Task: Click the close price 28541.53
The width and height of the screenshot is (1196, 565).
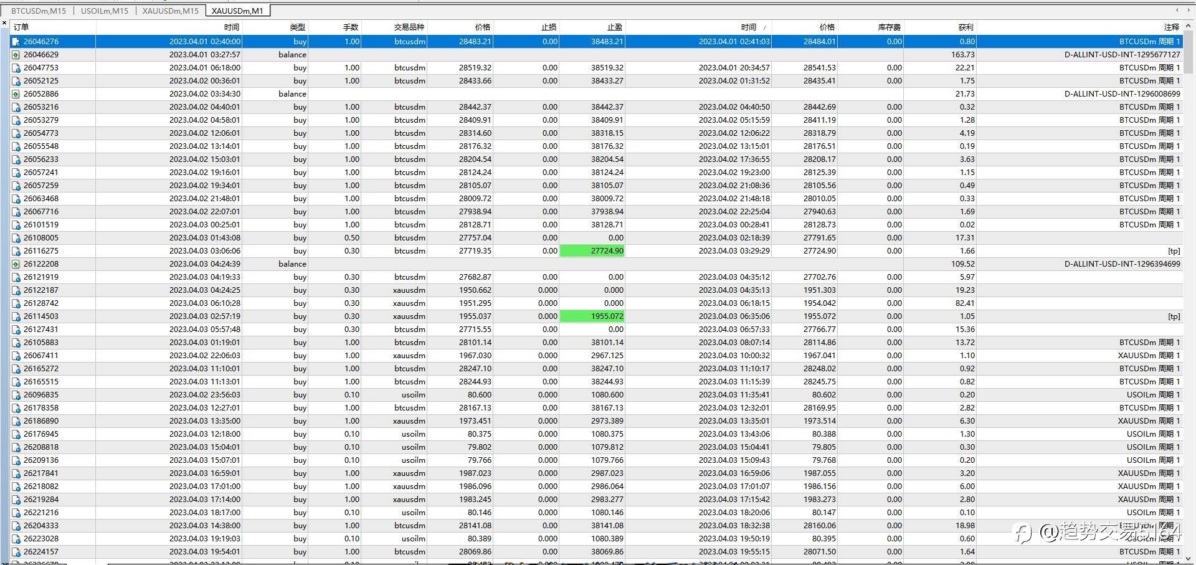Action: click(x=820, y=68)
